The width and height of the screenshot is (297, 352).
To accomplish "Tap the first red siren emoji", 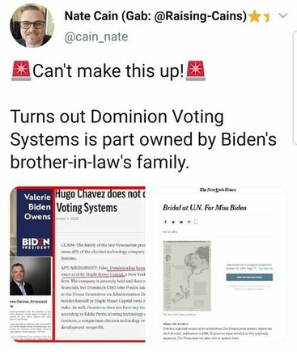I will (x=21, y=71).
